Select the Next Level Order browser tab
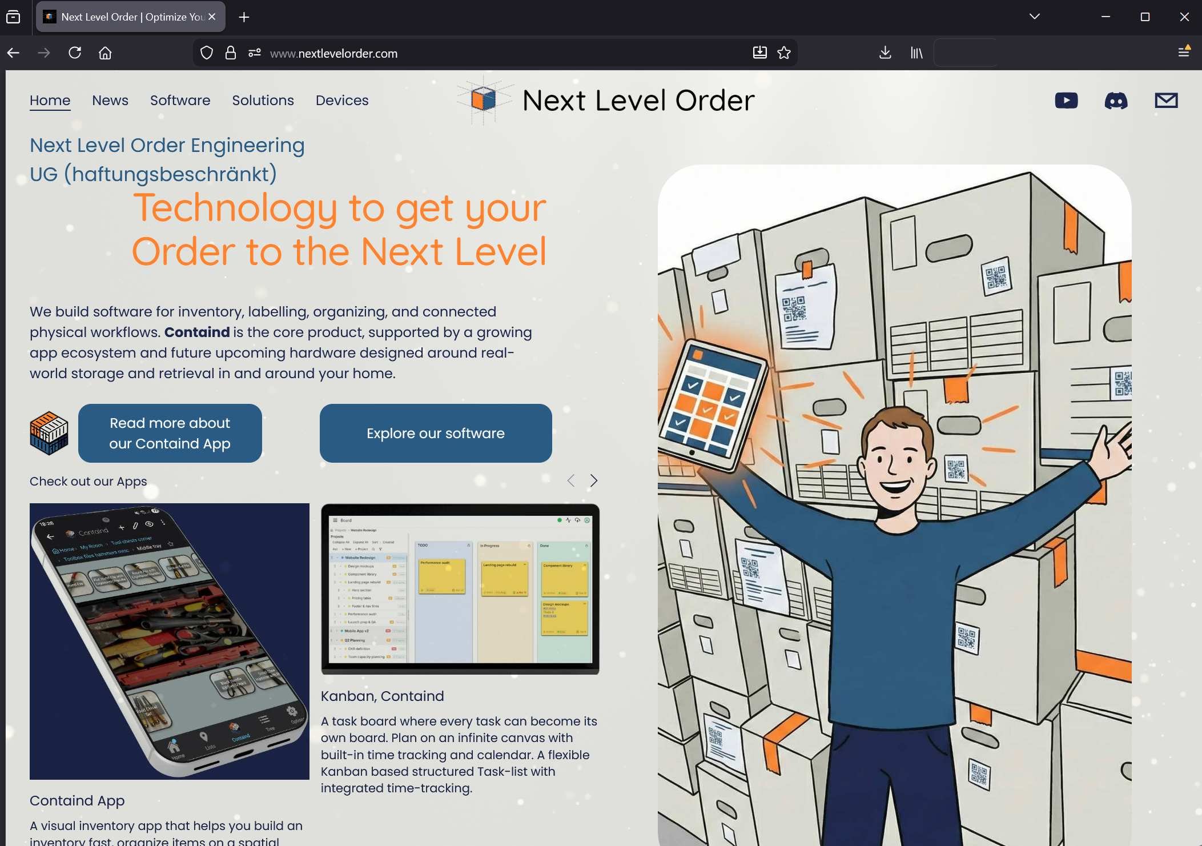This screenshot has width=1202, height=846. tap(131, 17)
